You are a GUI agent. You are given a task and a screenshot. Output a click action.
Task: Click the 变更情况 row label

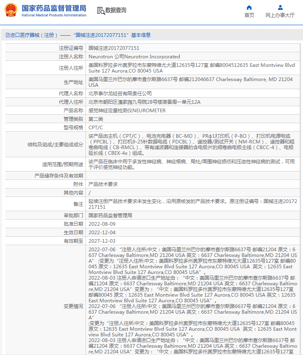pos(73,306)
